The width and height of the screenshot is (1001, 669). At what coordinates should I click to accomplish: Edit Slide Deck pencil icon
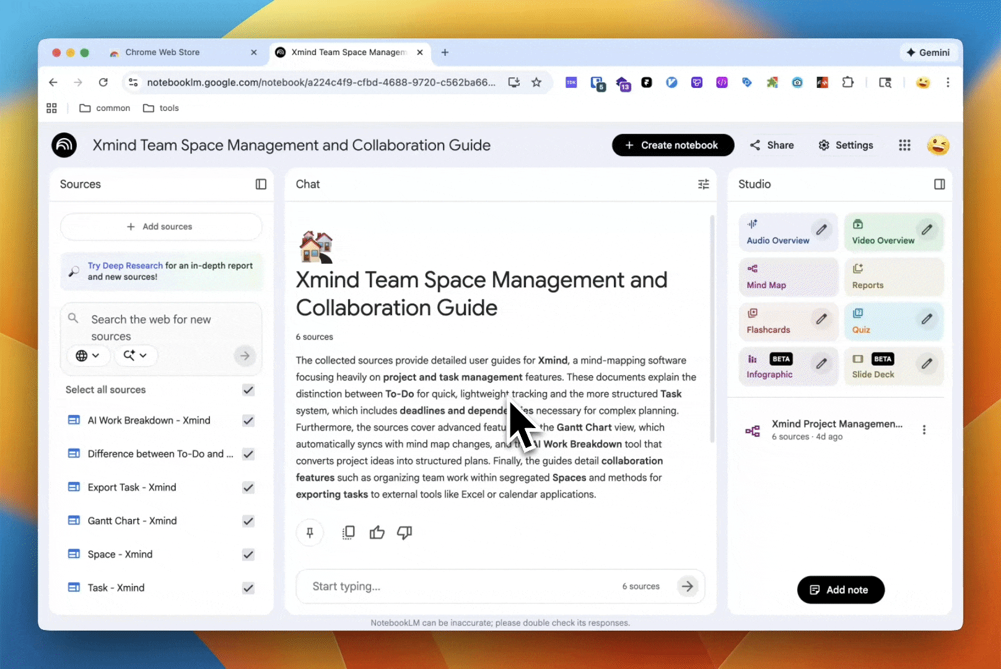pos(927,364)
